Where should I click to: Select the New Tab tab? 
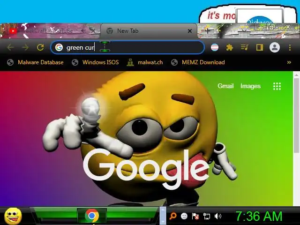(149, 31)
